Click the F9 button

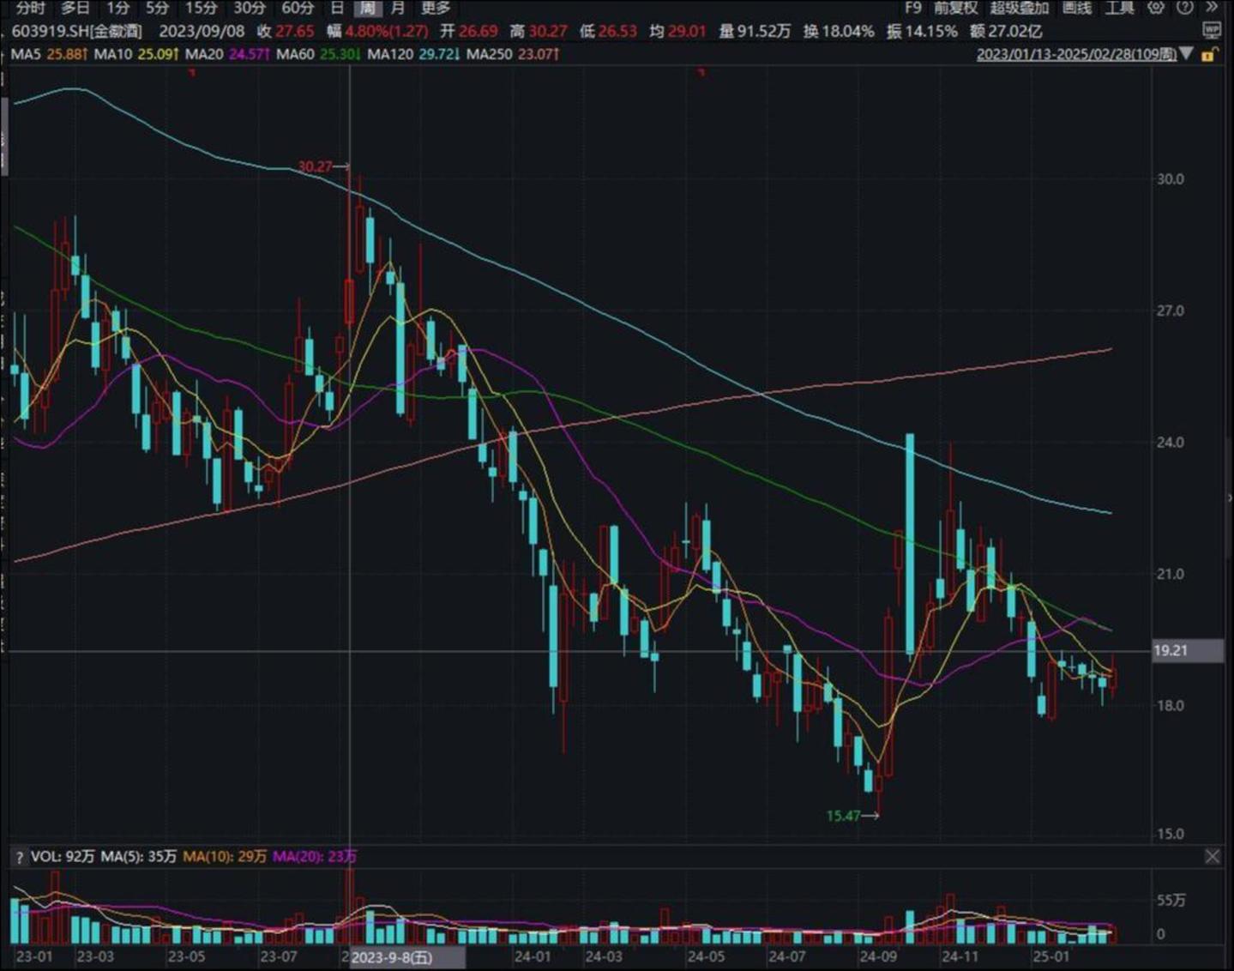912,8
